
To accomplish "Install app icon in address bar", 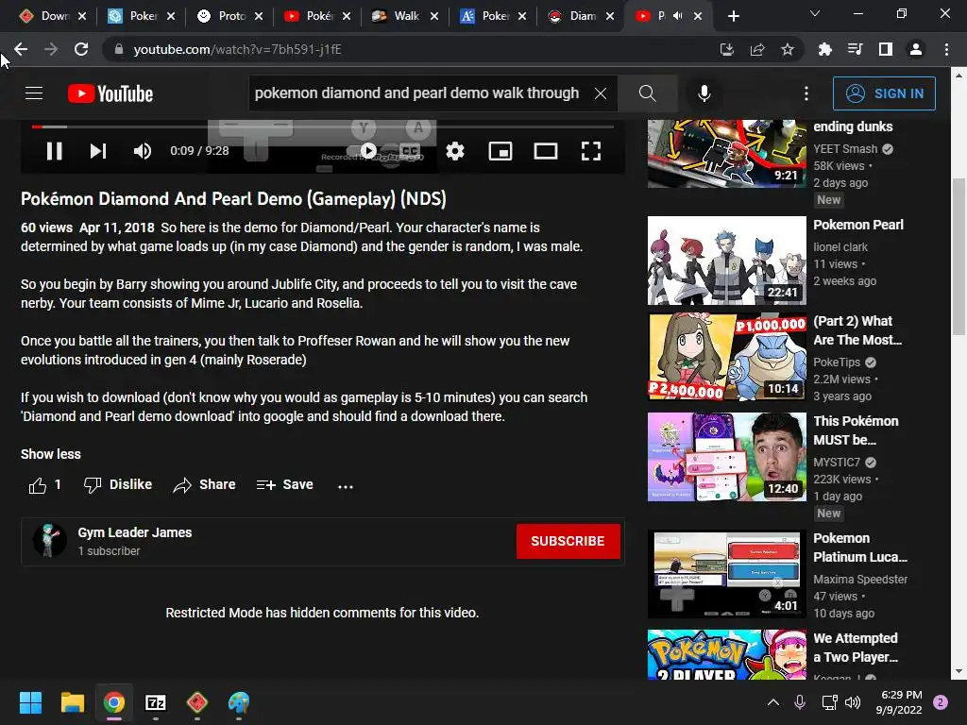I will (727, 49).
